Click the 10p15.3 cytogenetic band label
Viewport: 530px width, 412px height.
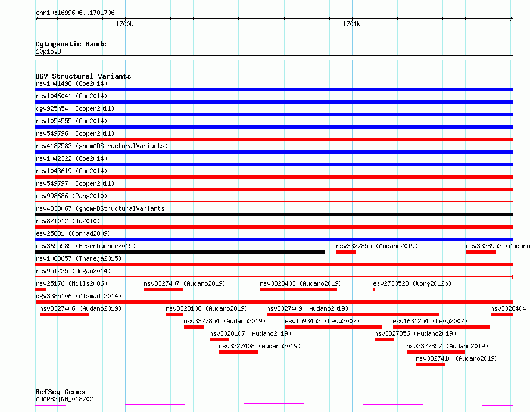[x=48, y=52]
